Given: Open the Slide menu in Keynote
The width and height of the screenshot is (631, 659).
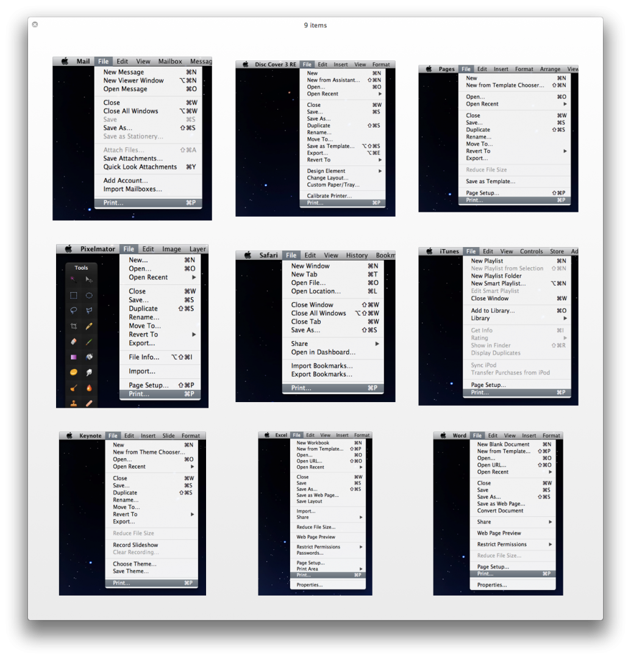Looking at the screenshot, I should (168, 436).
